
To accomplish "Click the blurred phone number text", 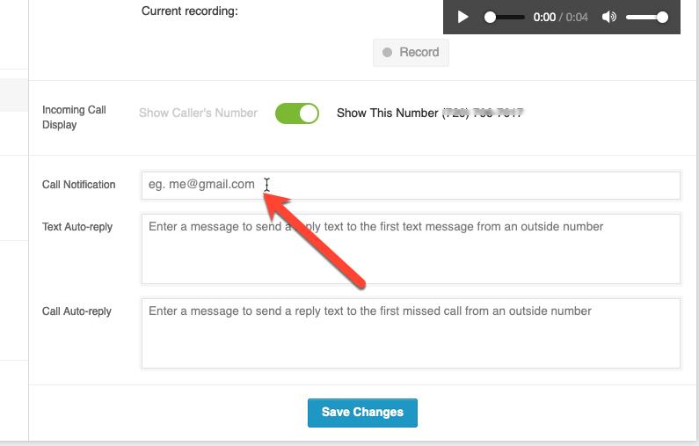I will [483, 113].
